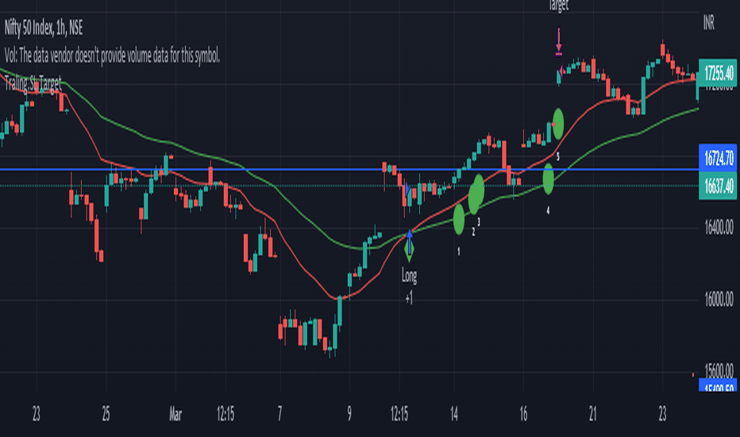The width and height of the screenshot is (740, 437).
Task: Click the 15600.00 price scale value
Action: (719, 370)
